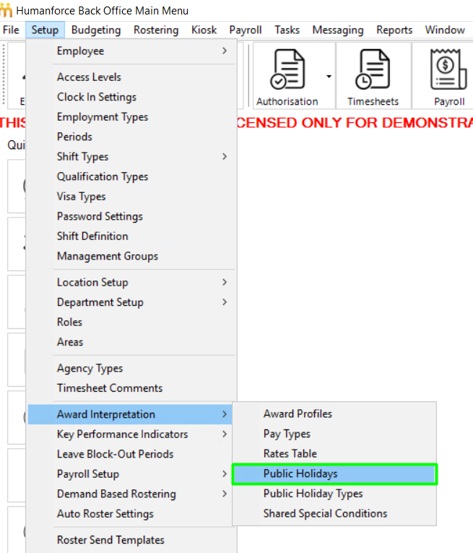Screen dimensions: 473x553
Task: Open Qualification Types entry
Action: (130, 176)
